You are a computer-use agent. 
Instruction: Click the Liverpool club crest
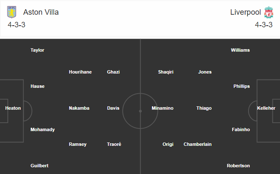(269, 12)
